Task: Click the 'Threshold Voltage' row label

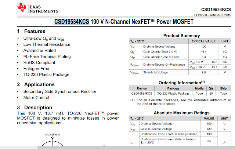Action: (155, 72)
